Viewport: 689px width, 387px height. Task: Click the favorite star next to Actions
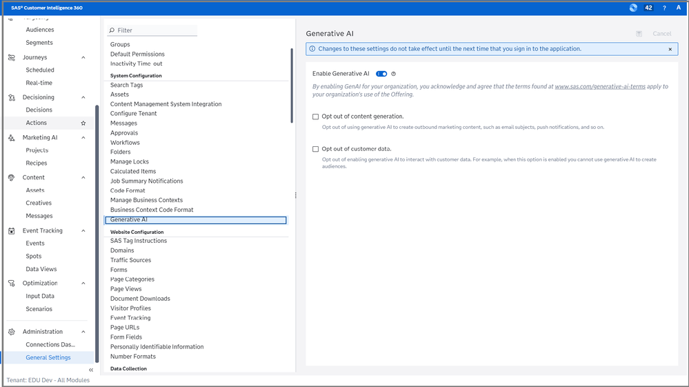(83, 123)
